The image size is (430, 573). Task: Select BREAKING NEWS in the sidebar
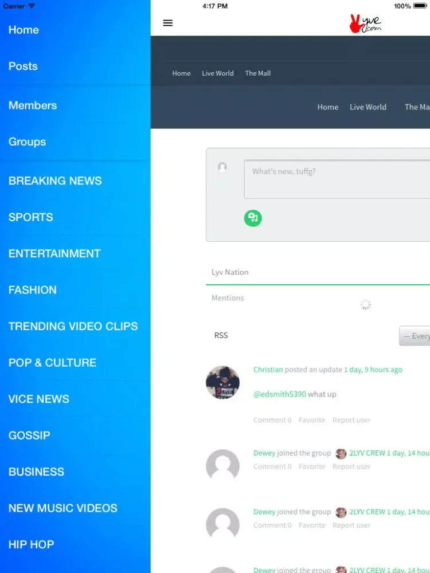[x=55, y=181]
